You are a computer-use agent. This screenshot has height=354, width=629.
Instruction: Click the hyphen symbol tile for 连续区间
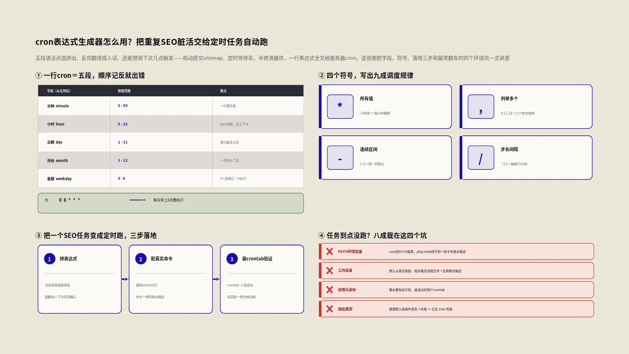340,158
